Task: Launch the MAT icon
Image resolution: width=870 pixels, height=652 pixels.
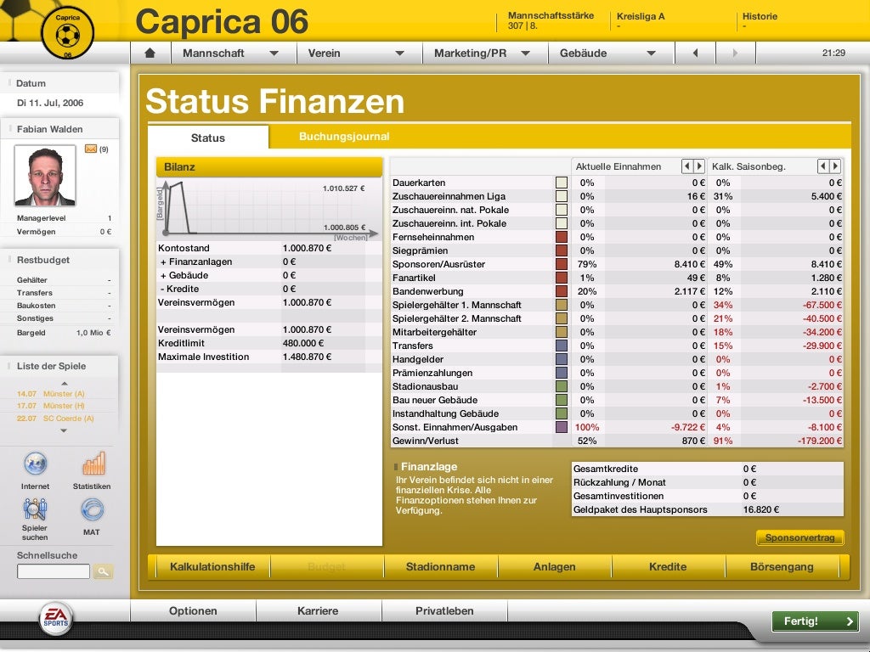Action: (92, 509)
